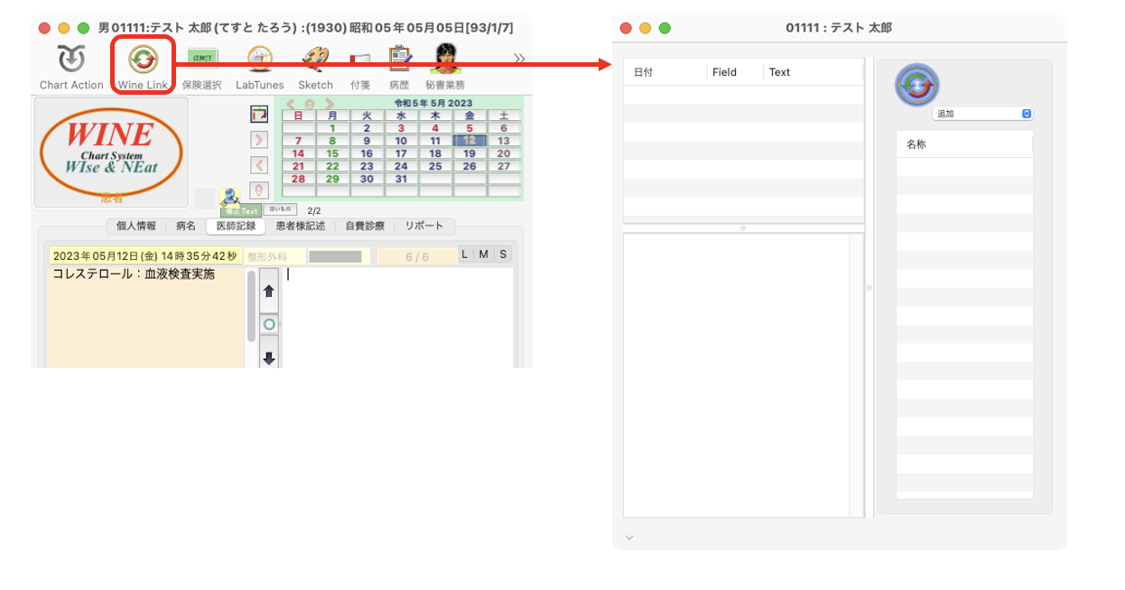Open Chart Action in the toolbar
Image resolution: width=1125 pixels, height=590 pixels.
click(x=71, y=61)
